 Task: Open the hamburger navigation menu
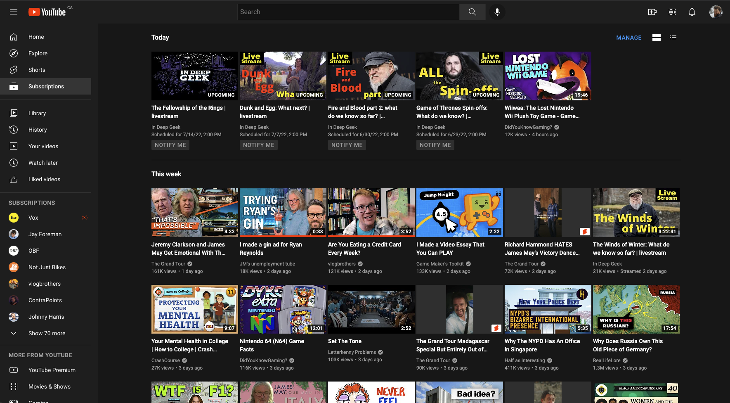[x=13, y=12]
